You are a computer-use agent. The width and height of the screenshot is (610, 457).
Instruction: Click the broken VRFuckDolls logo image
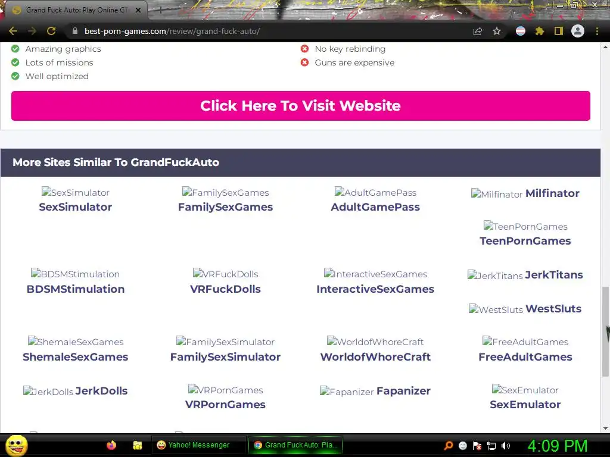pyautogui.click(x=225, y=274)
